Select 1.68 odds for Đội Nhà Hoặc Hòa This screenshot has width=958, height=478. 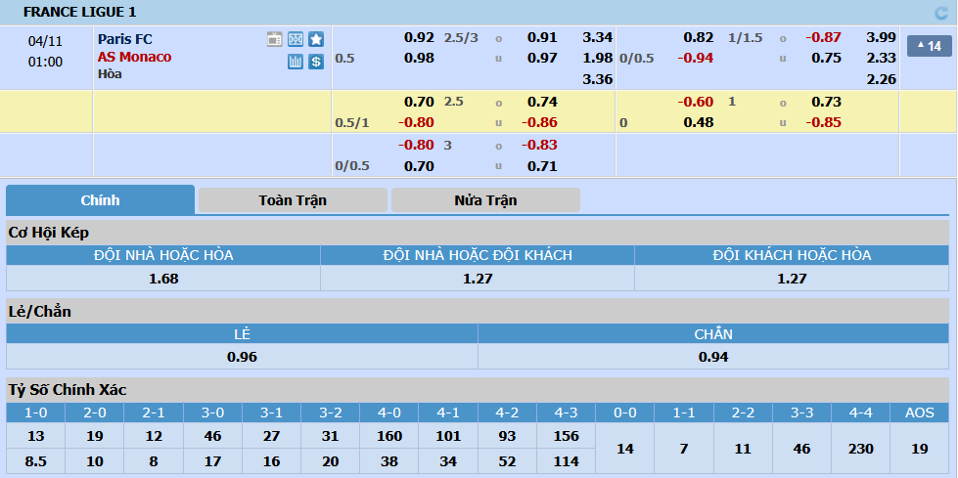point(163,279)
